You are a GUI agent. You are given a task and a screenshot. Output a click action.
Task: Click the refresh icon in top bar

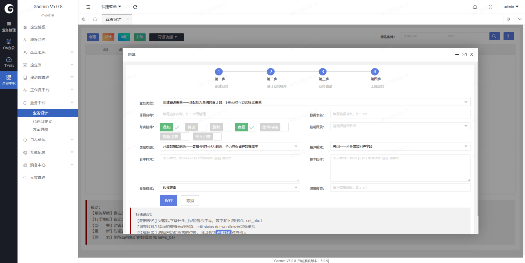click(135, 7)
